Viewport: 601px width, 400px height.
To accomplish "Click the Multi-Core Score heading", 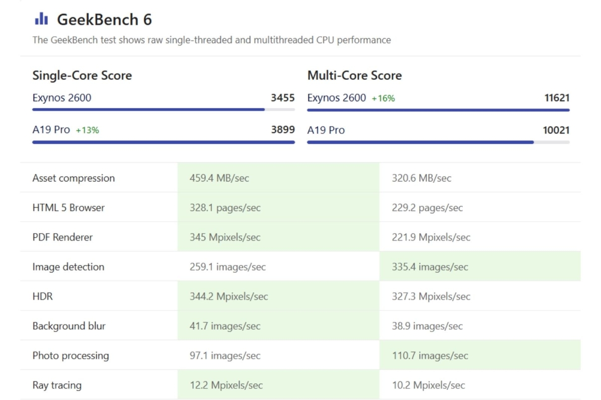I will tap(355, 75).
